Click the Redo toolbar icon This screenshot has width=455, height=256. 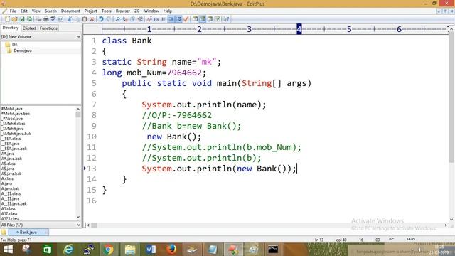click(x=109, y=19)
